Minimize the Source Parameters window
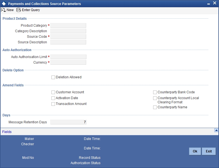This screenshot has height=168, width=219. click(208, 4)
